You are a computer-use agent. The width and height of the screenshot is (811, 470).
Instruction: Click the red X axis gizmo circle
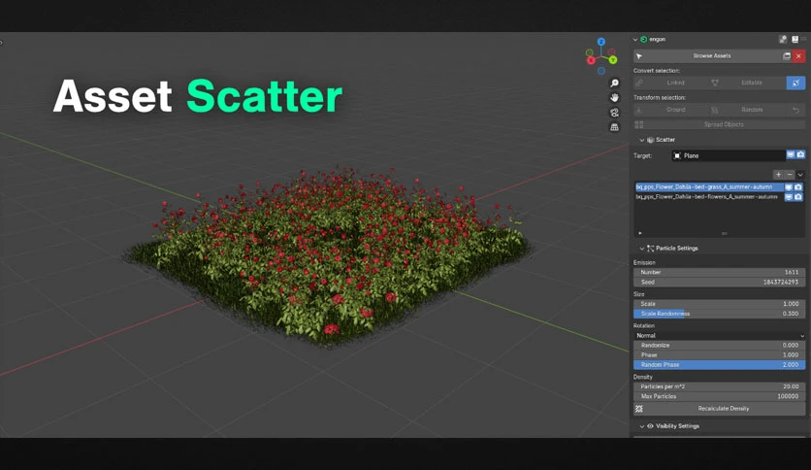point(591,60)
